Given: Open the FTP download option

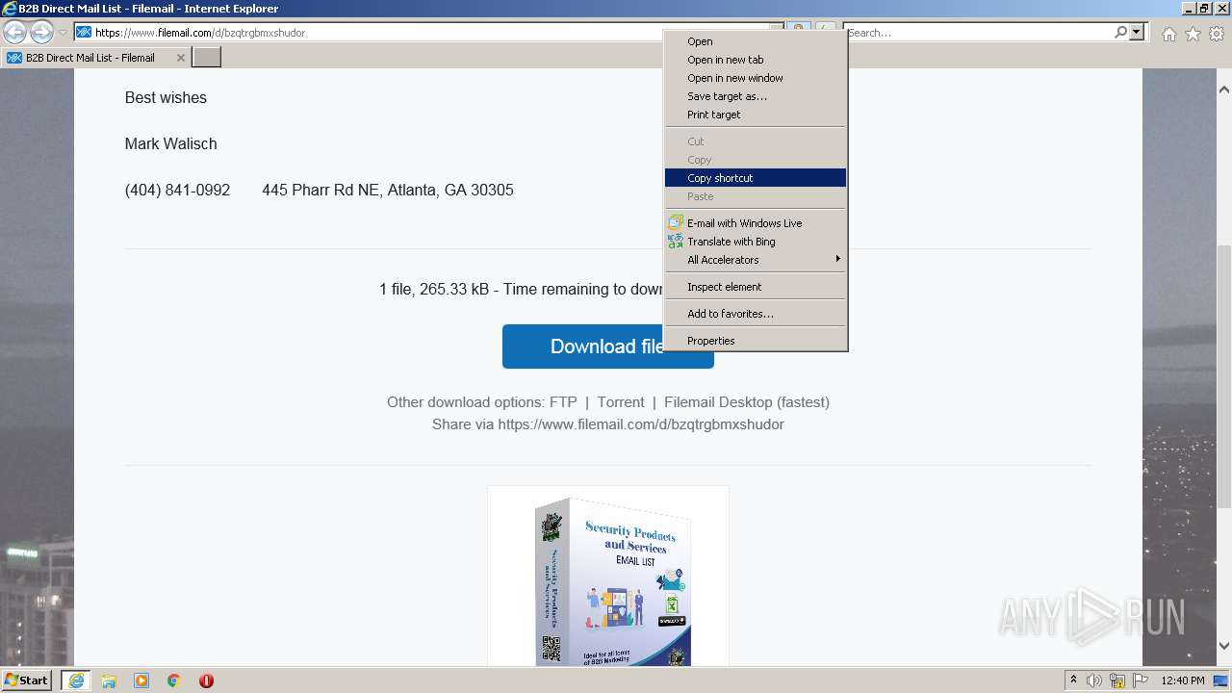Looking at the screenshot, I should (563, 402).
